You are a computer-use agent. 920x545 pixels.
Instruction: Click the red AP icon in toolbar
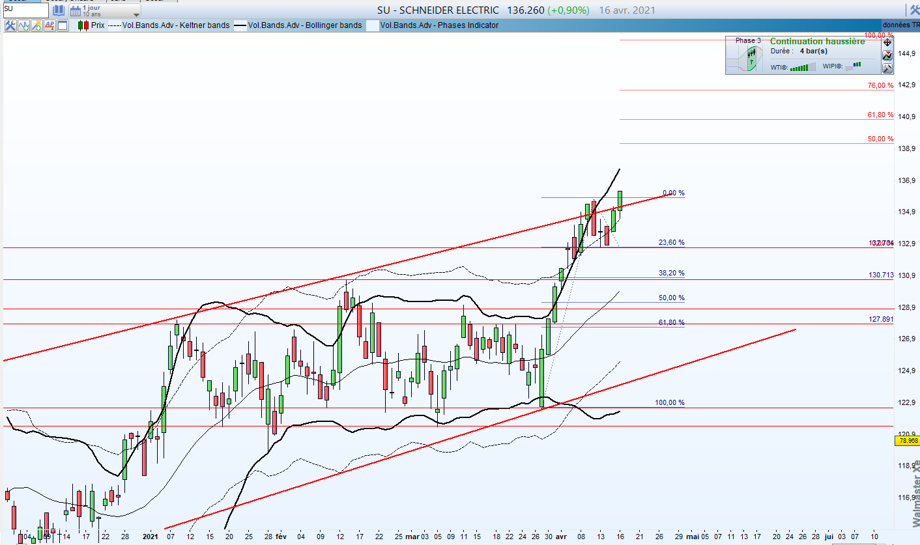click(50, 25)
